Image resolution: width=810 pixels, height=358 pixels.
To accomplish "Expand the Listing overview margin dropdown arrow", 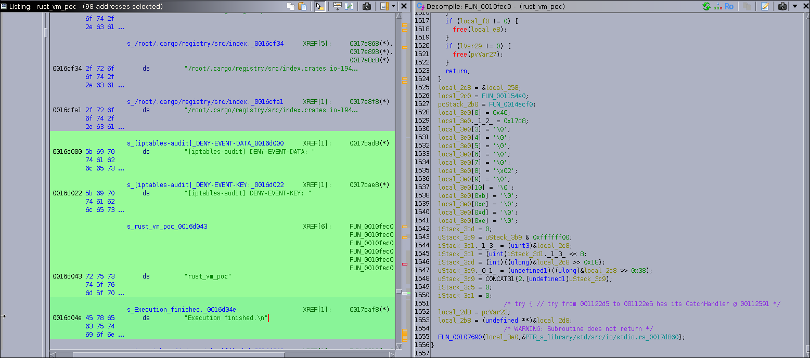I will (x=393, y=6).
